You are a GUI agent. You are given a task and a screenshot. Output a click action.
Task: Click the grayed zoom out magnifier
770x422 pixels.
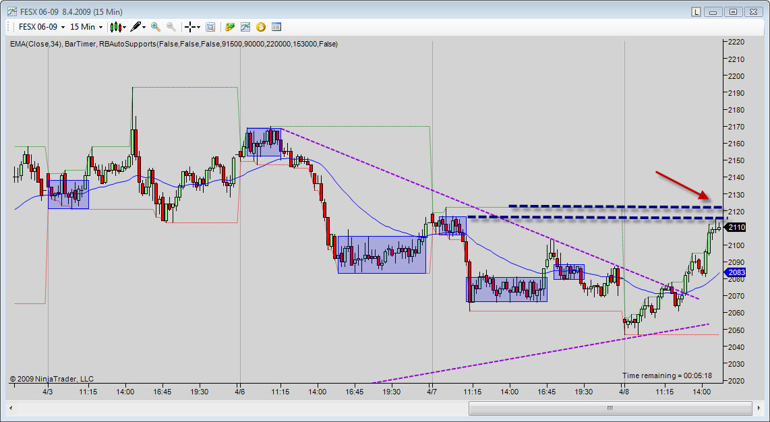[171, 27]
